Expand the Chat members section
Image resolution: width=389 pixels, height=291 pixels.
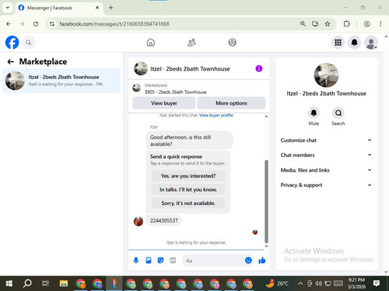pos(326,155)
